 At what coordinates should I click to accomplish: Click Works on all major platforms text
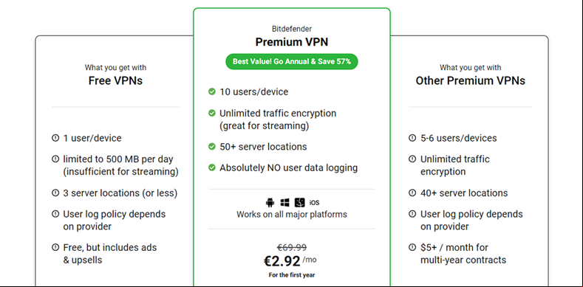click(292, 214)
